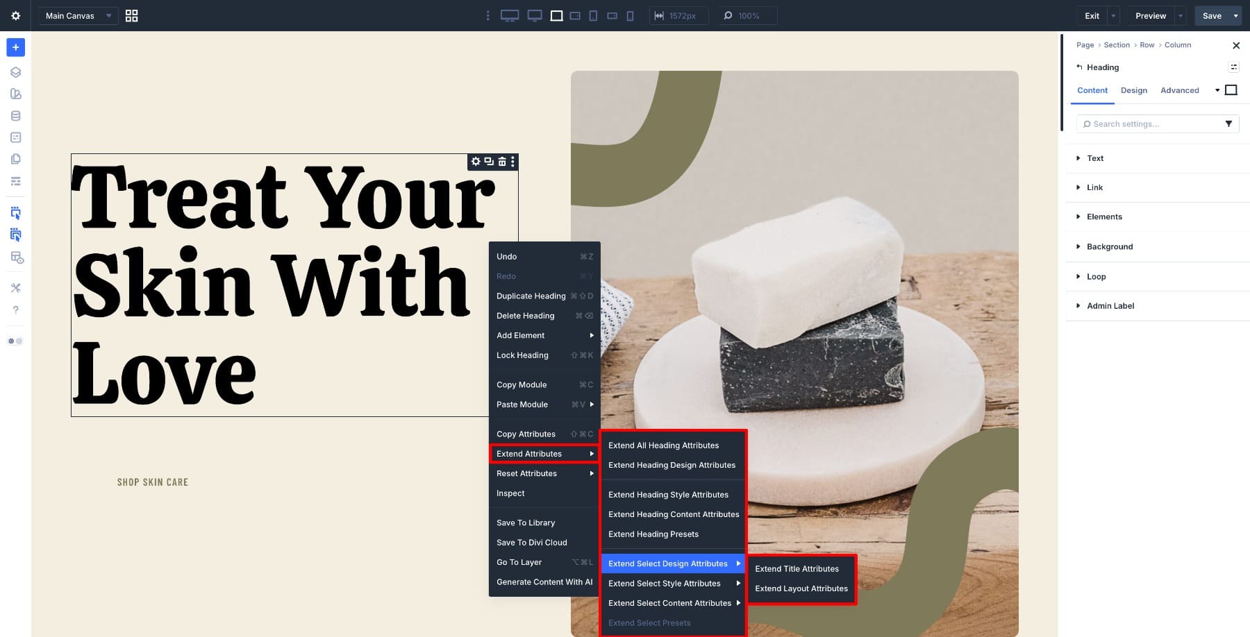Open the grid layout view icon
This screenshot has height=637, width=1250.
click(131, 15)
